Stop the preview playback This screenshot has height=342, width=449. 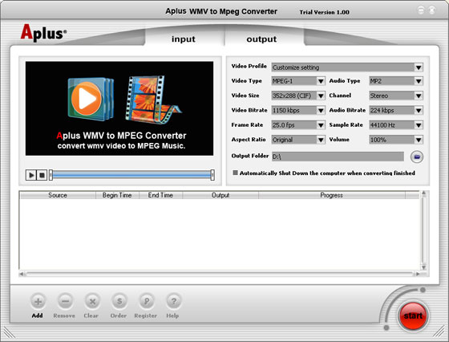tap(42, 175)
